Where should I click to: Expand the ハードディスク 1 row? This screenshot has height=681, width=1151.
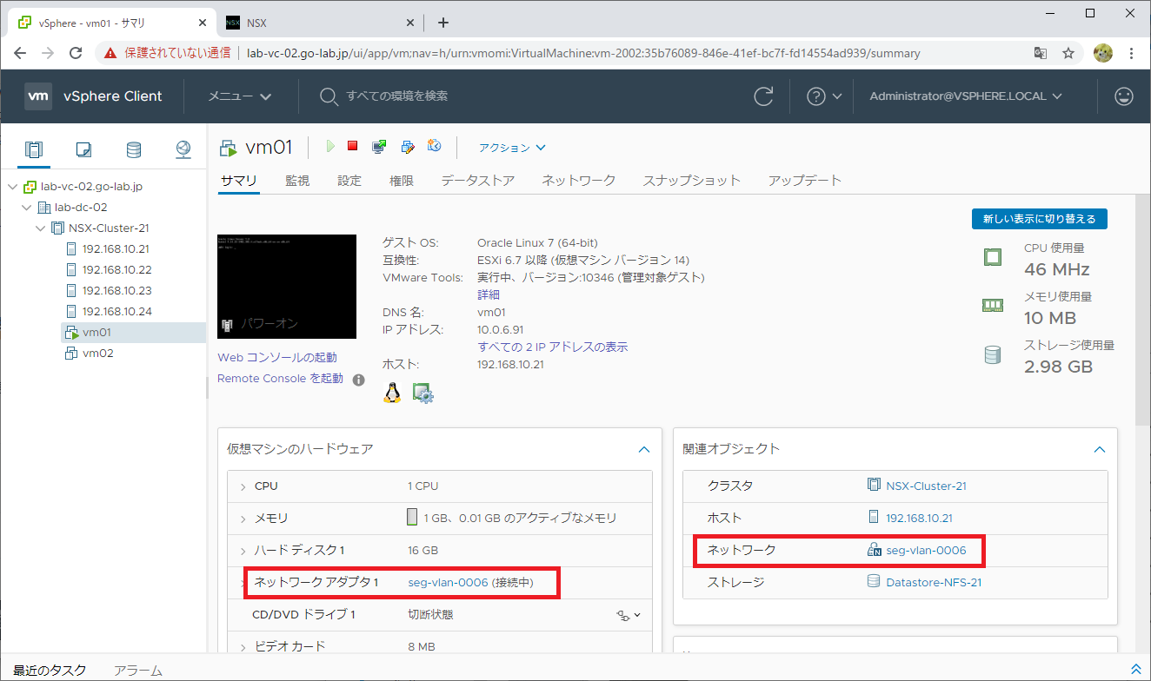pos(243,551)
